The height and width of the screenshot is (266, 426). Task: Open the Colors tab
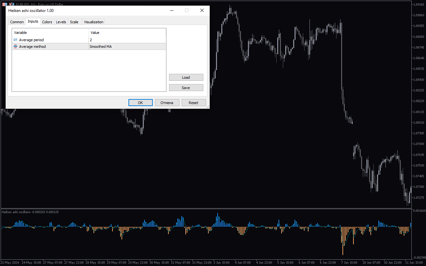[x=47, y=22]
